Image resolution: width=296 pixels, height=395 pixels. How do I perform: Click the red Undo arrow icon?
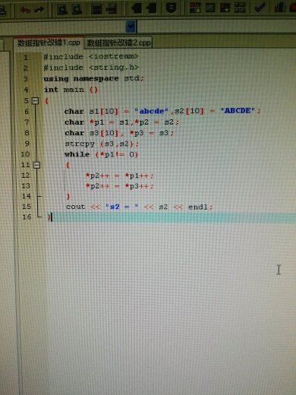(x=24, y=10)
